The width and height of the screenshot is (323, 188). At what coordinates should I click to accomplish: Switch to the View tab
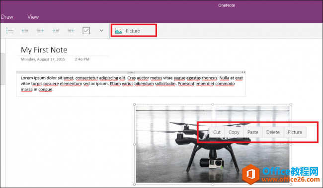point(33,17)
